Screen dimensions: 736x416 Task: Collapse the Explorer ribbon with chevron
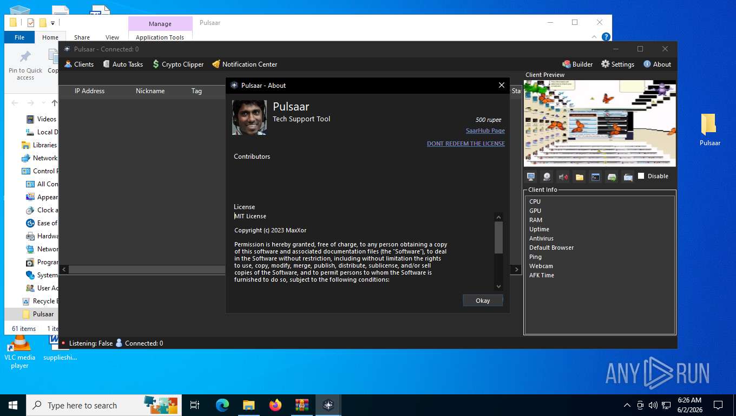pyautogui.click(x=595, y=37)
